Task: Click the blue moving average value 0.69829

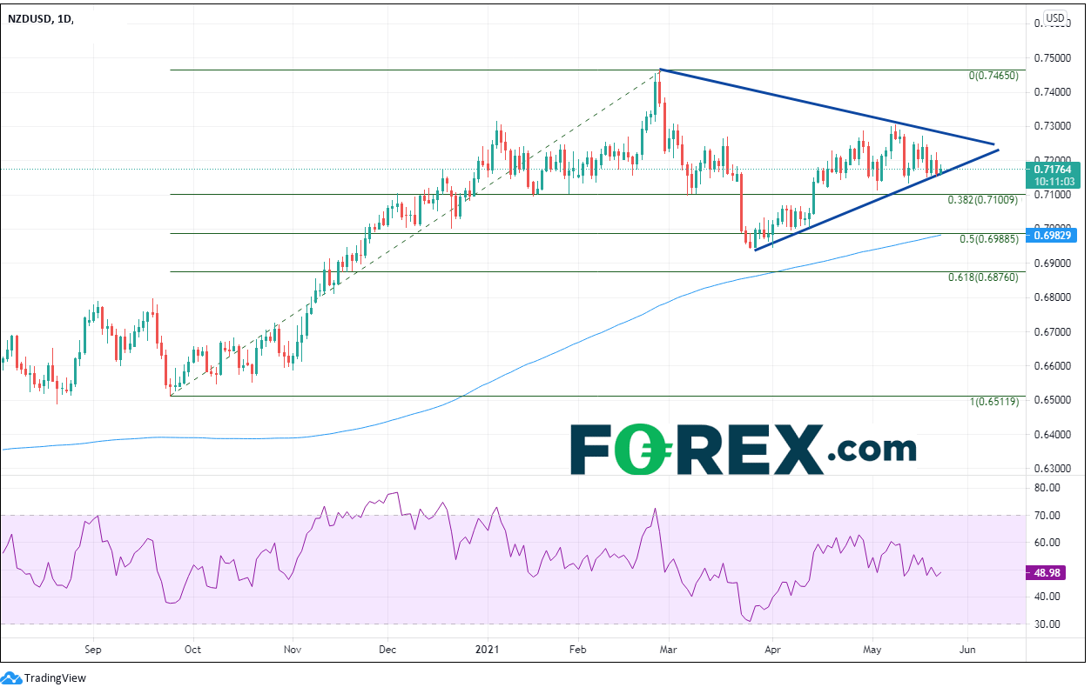Action: tap(1055, 235)
